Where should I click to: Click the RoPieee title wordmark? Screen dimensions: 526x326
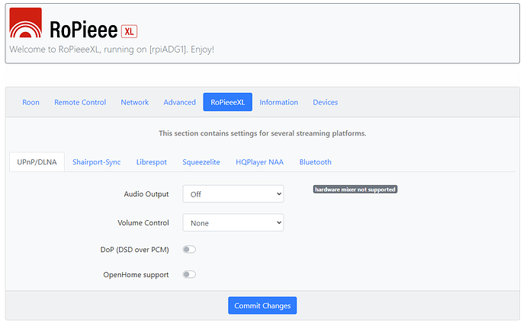84,30
